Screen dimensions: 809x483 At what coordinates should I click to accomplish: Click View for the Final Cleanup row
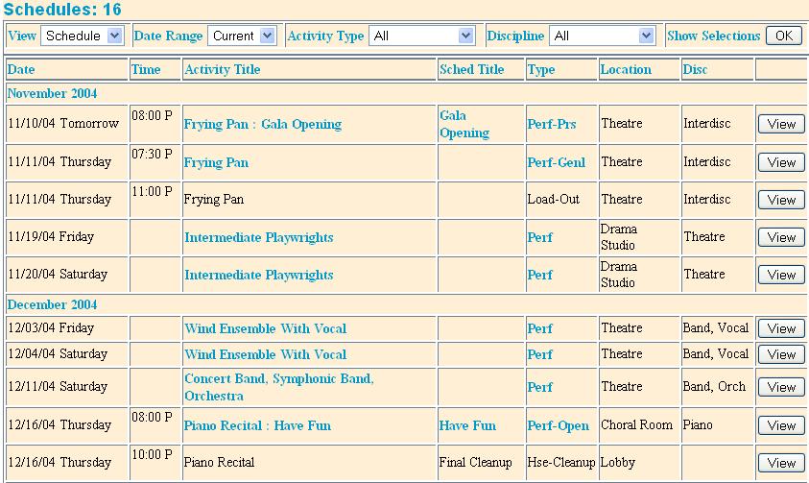pos(781,463)
